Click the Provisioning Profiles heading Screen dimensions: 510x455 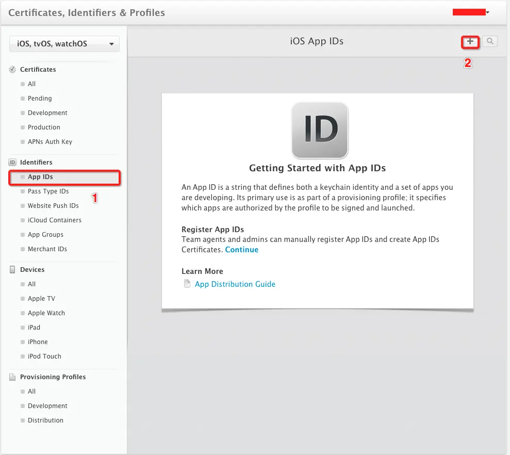pos(53,377)
